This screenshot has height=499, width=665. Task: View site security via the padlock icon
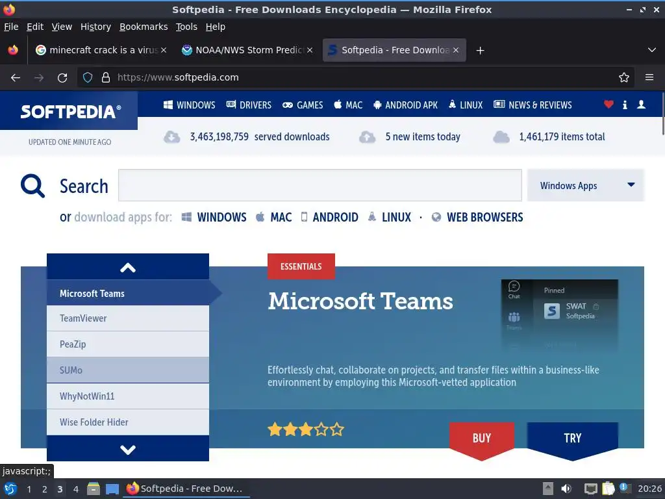pyautogui.click(x=106, y=78)
